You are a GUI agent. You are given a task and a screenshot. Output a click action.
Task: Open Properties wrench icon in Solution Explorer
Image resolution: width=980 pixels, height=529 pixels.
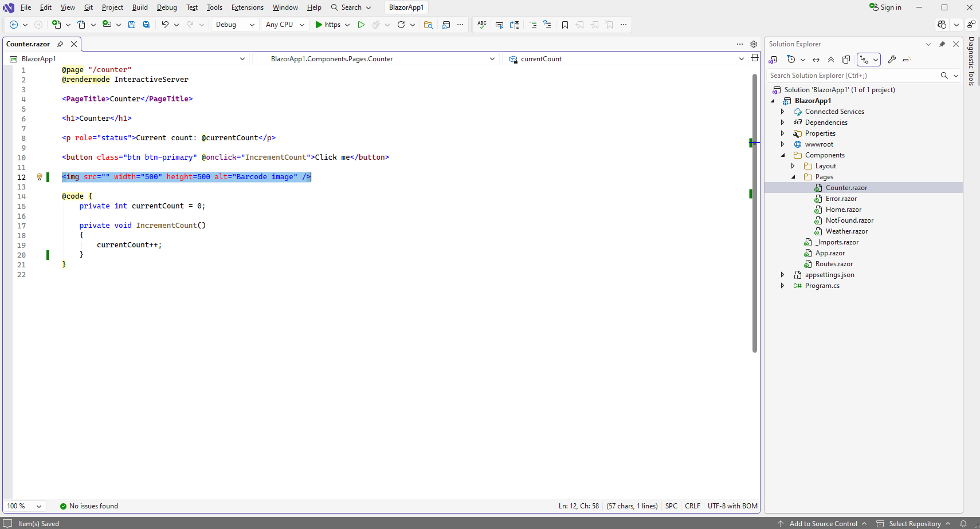coord(892,60)
